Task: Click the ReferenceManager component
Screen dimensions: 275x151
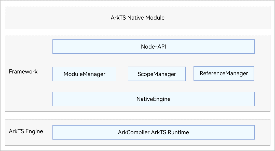Action: pyautogui.click(x=224, y=73)
